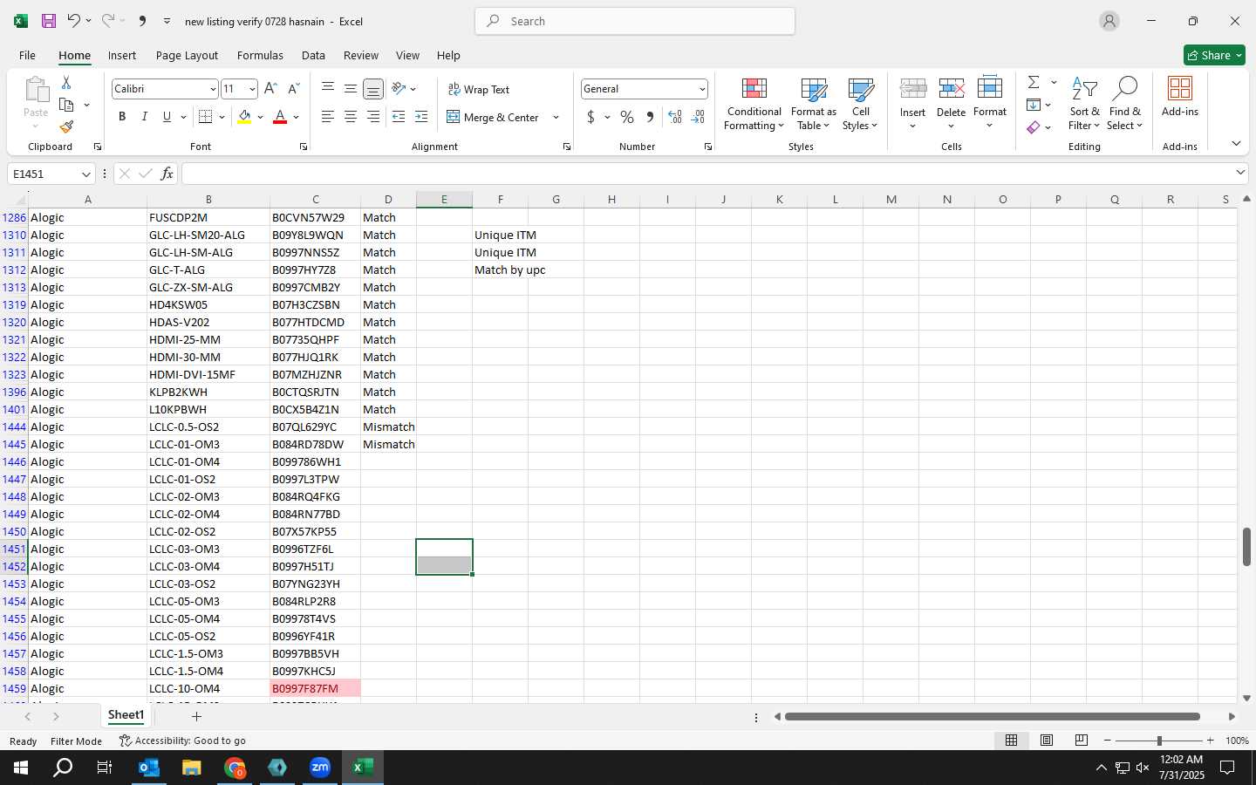Screen dimensions: 1256x785
Task: Click the zoom slider handle
Action: (x=1159, y=741)
